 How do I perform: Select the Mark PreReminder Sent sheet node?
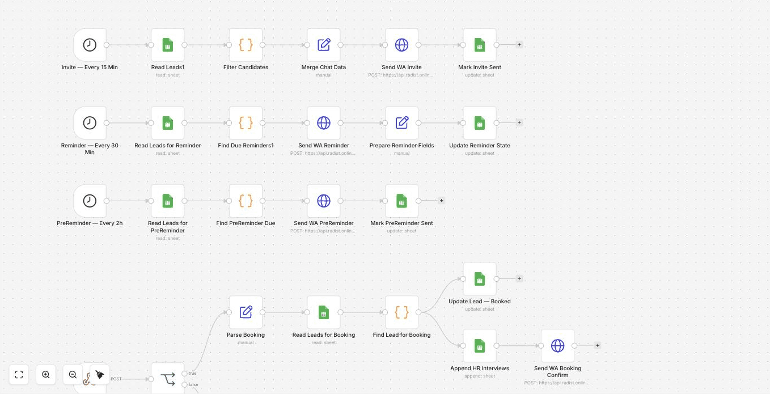(x=401, y=201)
